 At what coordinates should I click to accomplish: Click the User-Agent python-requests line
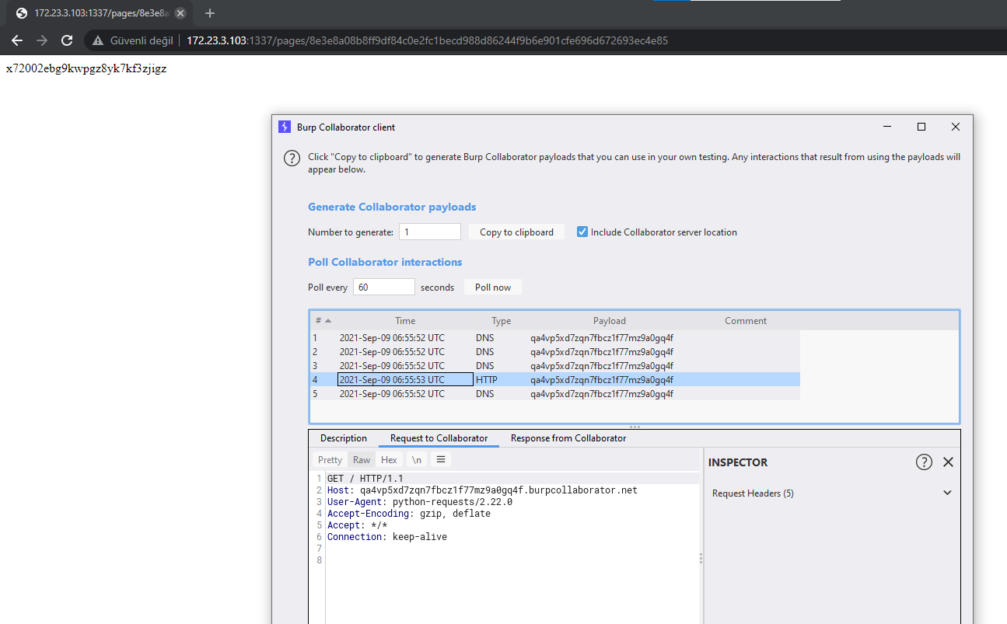click(x=420, y=502)
